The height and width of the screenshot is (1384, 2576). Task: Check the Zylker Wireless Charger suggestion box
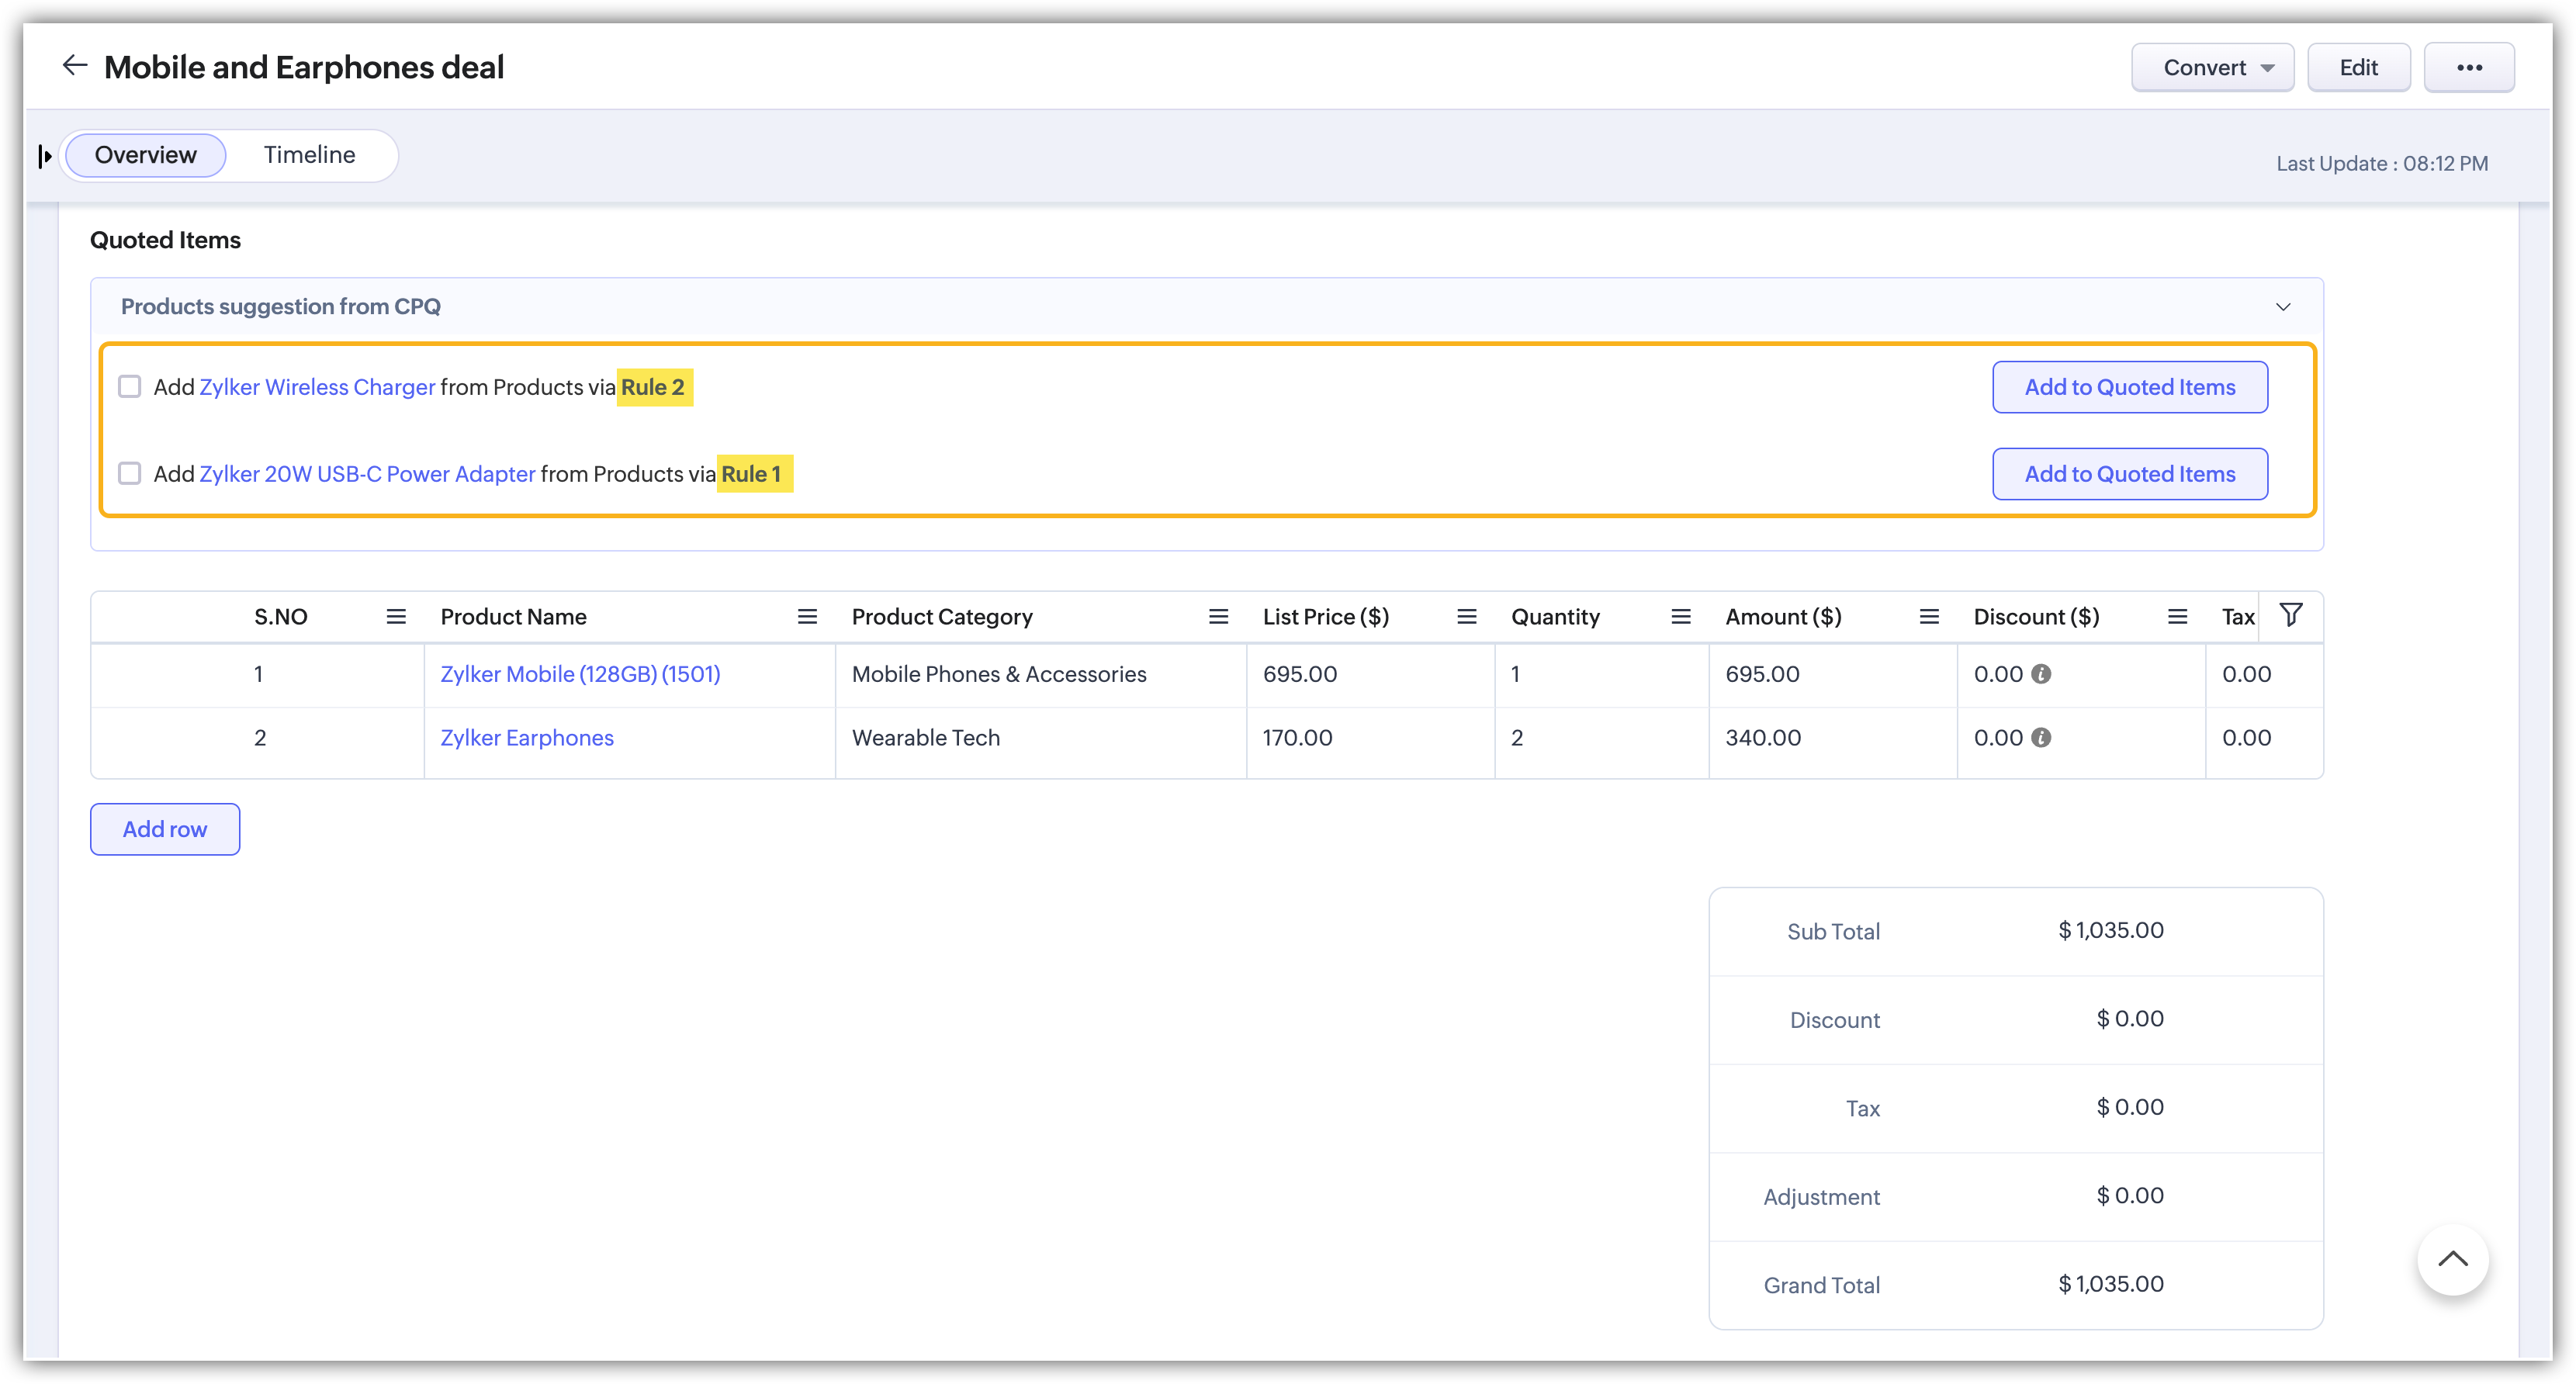click(130, 387)
